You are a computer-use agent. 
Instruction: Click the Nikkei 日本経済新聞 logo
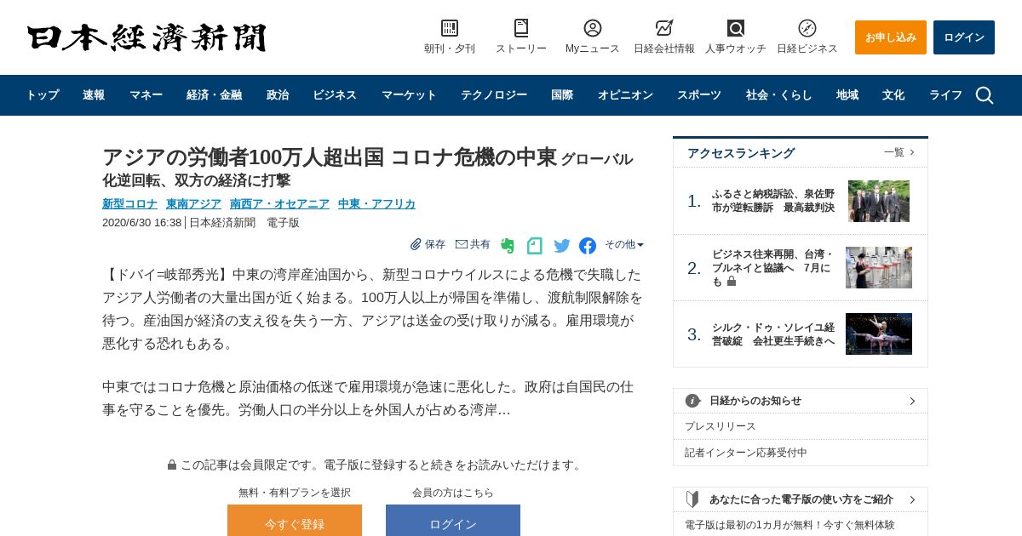click(x=146, y=37)
